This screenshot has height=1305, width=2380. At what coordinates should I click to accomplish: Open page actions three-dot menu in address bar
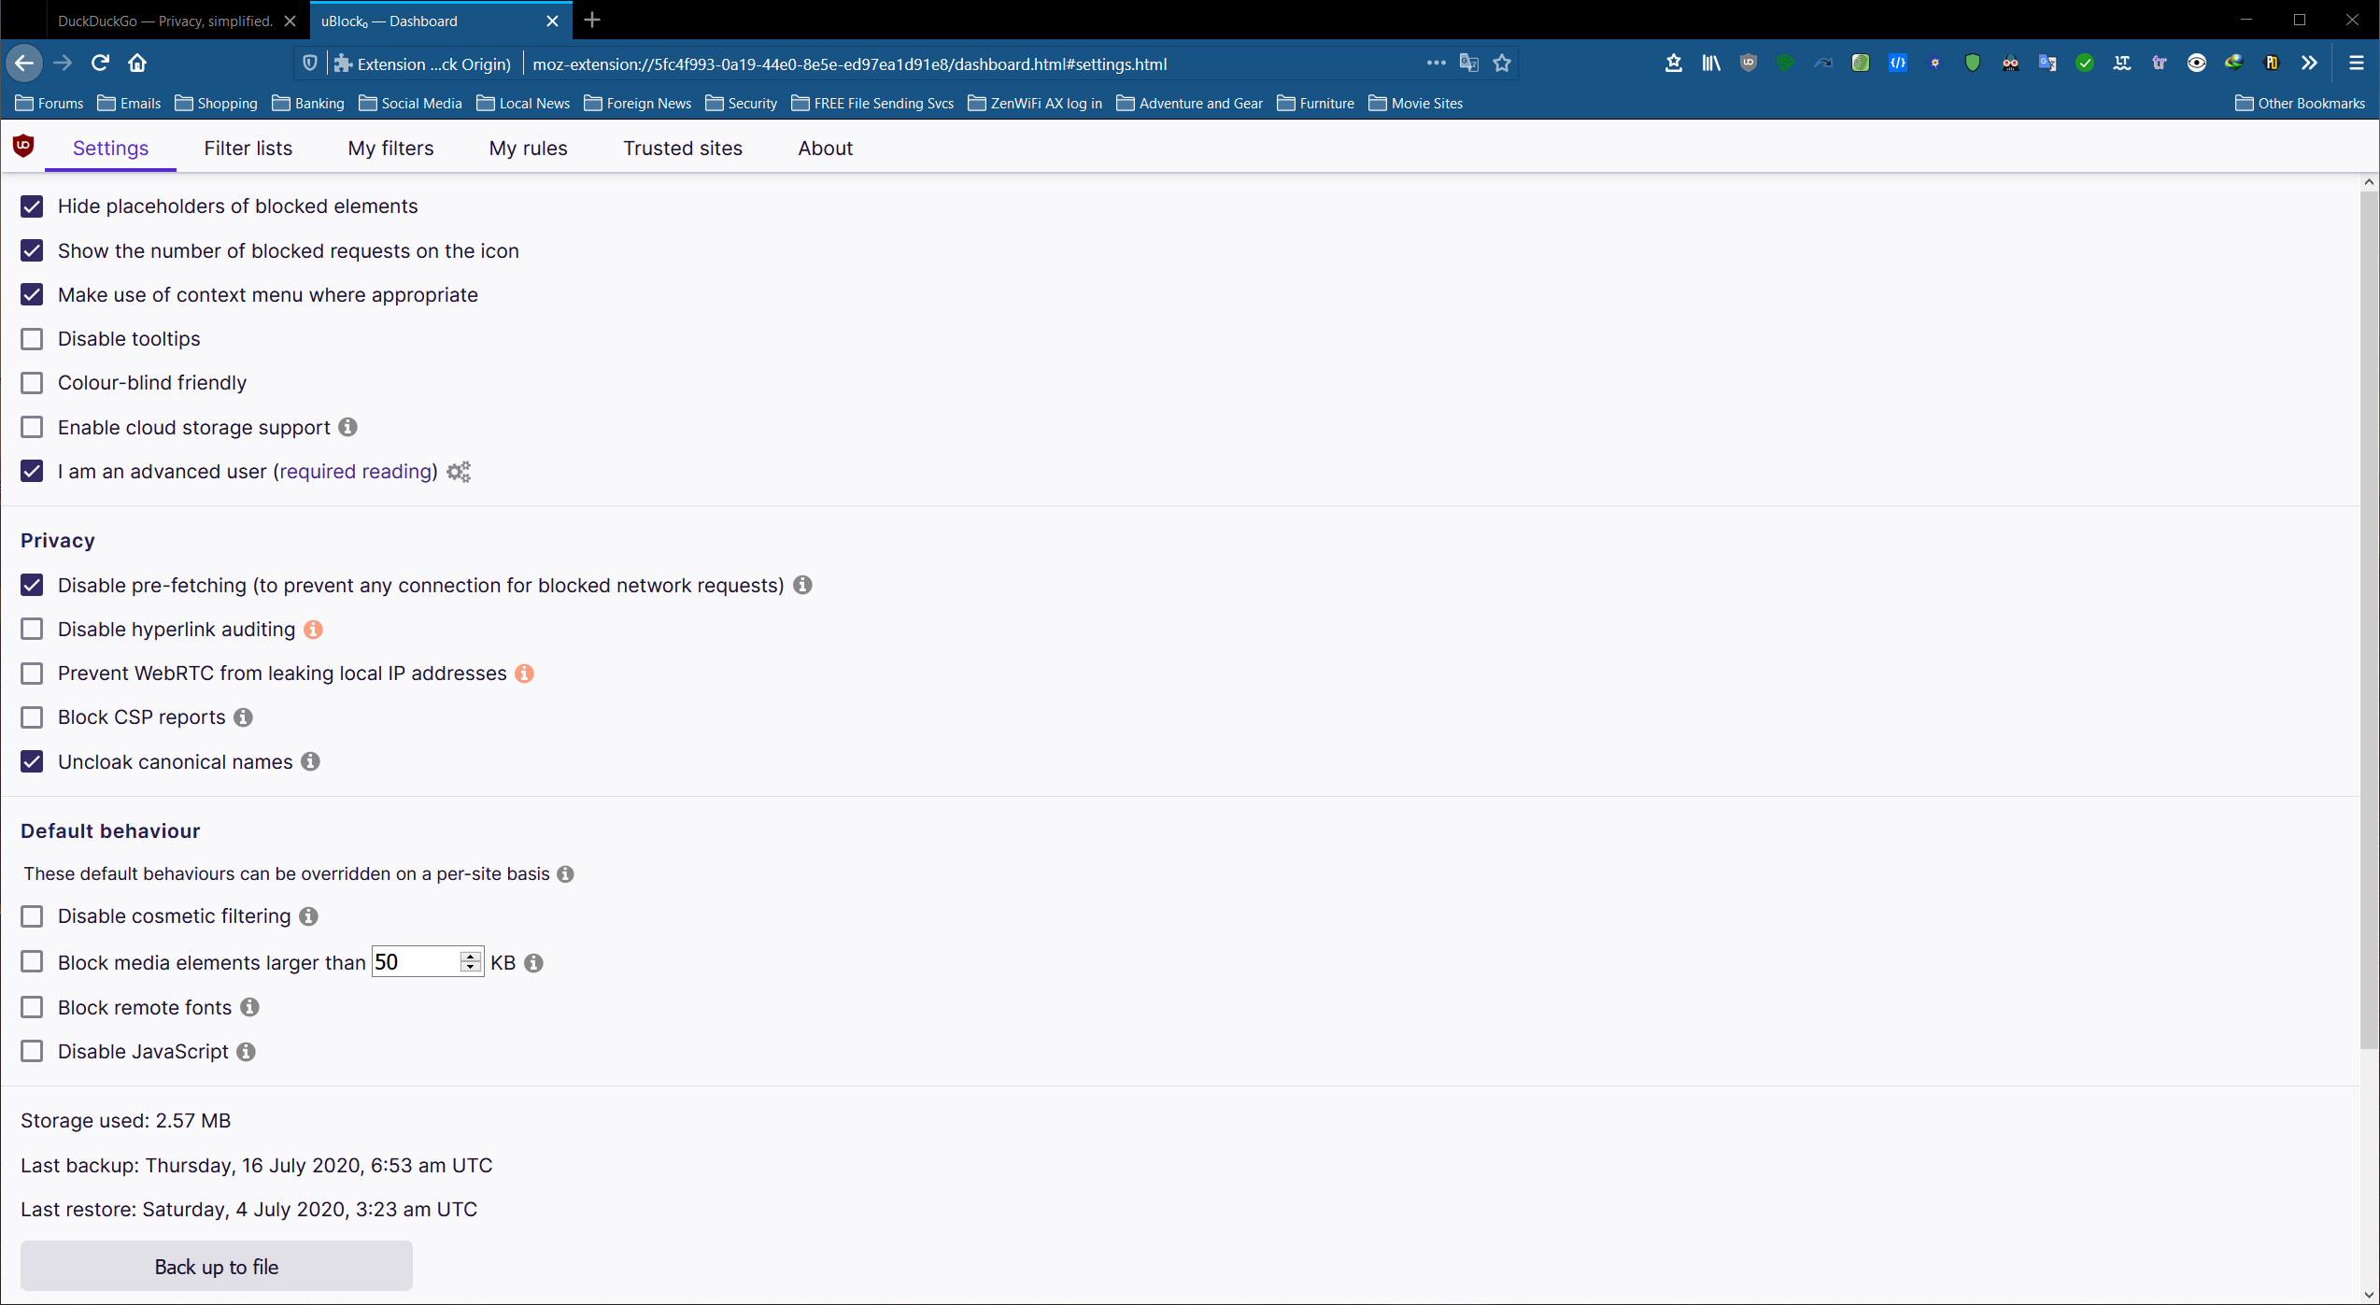pyautogui.click(x=1436, y=64)
